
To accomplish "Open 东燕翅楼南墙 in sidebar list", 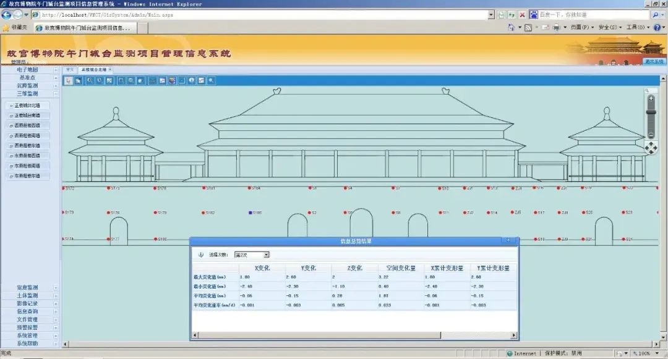I will click(27, 166).
